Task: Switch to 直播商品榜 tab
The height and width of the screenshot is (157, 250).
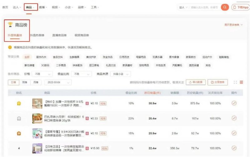Action: pyautogui.click(x=59, y=35)
